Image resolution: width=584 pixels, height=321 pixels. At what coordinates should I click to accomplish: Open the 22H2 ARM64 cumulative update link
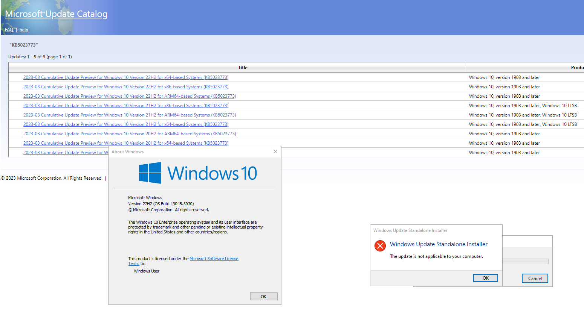130,96
